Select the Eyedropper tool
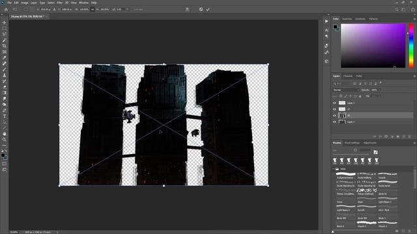Screen dimensions: 417x234 [5, 58]
